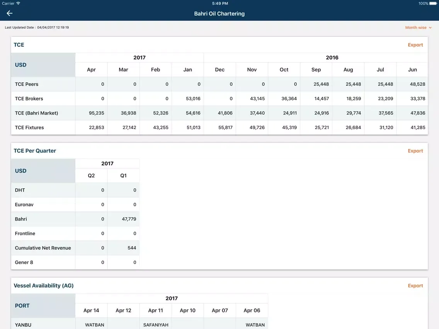Select the Oct column header

tap(284, 70)
